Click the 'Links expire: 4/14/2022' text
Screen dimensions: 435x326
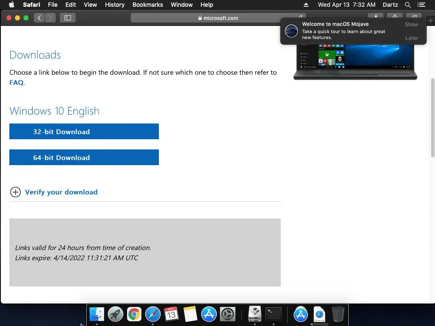(76, 258)
